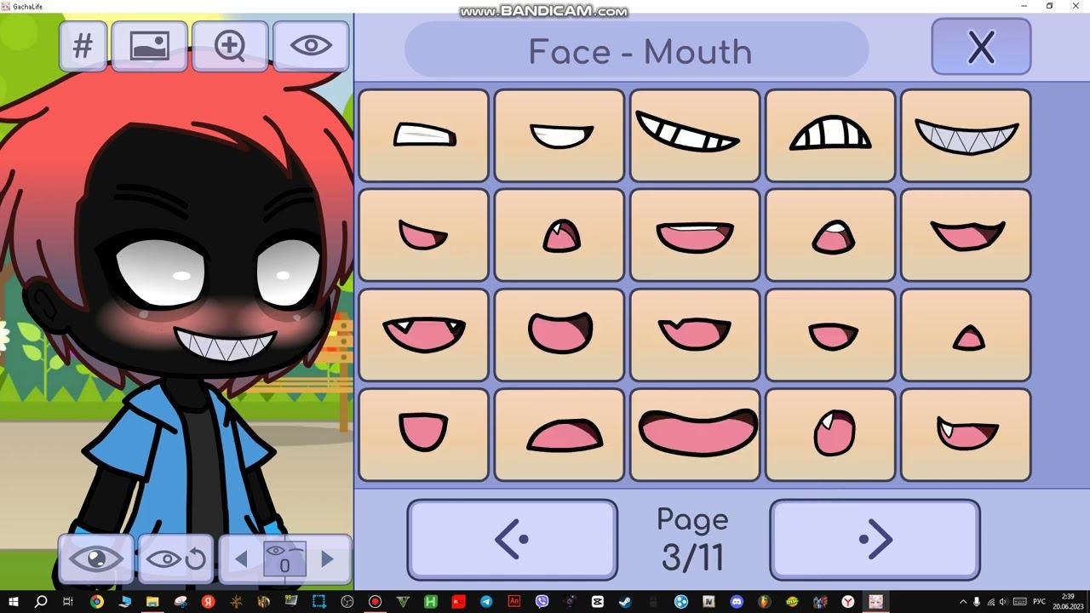Choose the large round open pink mouth
The image size is (1090, 613).
pos(559,335)
